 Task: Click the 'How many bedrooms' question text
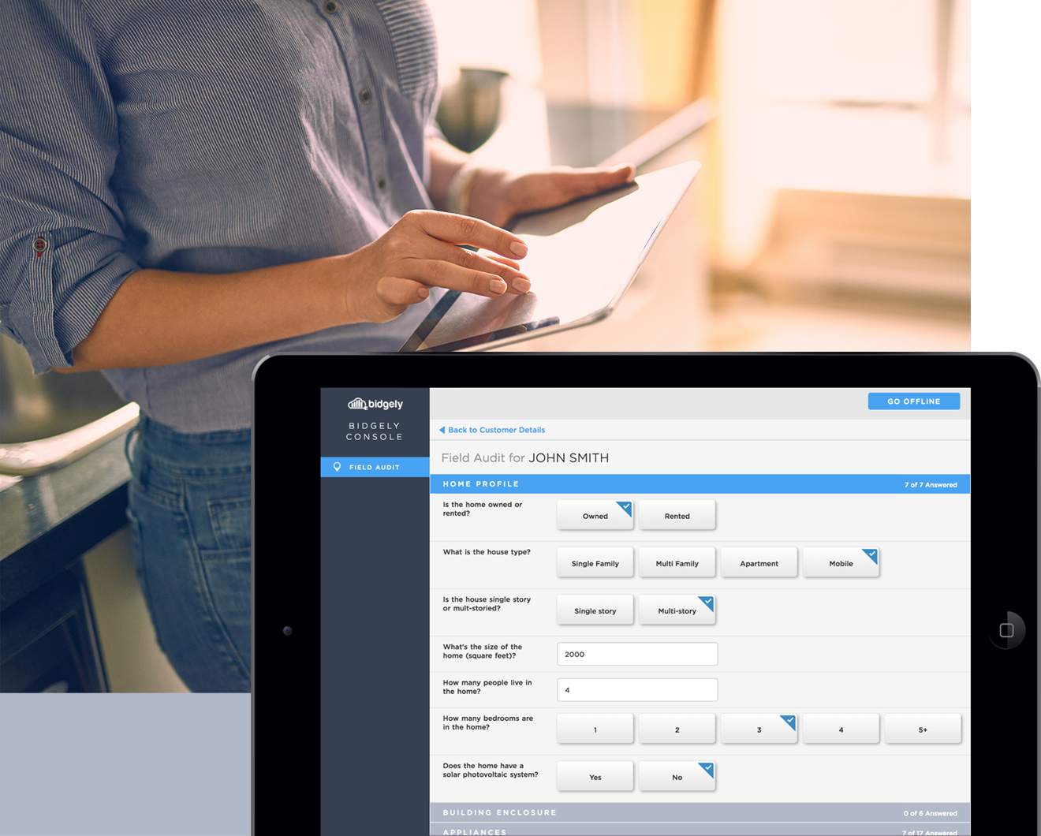pyautogui.click(x=488, y=722)
